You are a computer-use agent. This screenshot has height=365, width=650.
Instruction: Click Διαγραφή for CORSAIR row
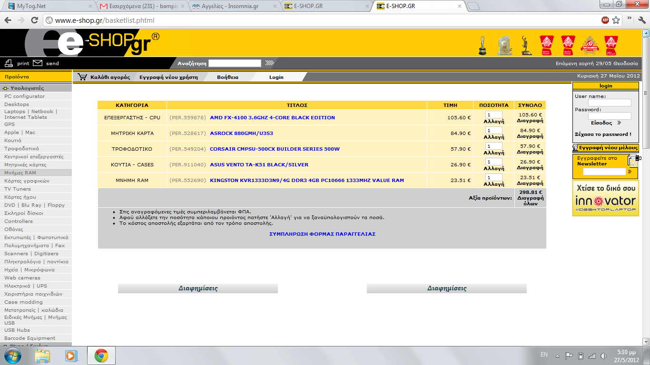[530, 152]
